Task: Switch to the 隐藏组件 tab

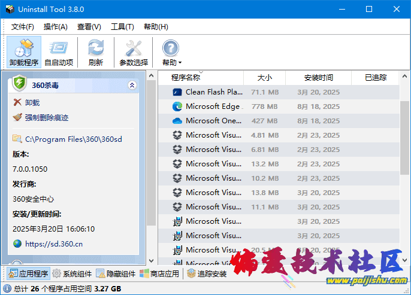Action: coord(116,274)
